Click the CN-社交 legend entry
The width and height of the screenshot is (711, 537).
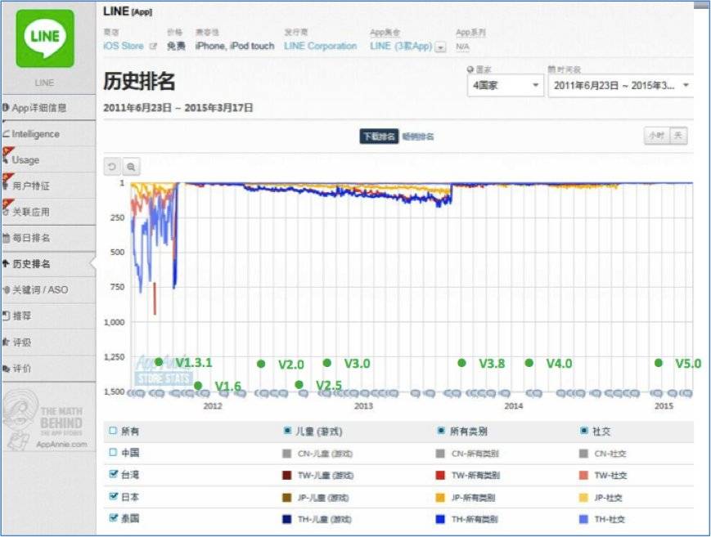click(604, 454)
